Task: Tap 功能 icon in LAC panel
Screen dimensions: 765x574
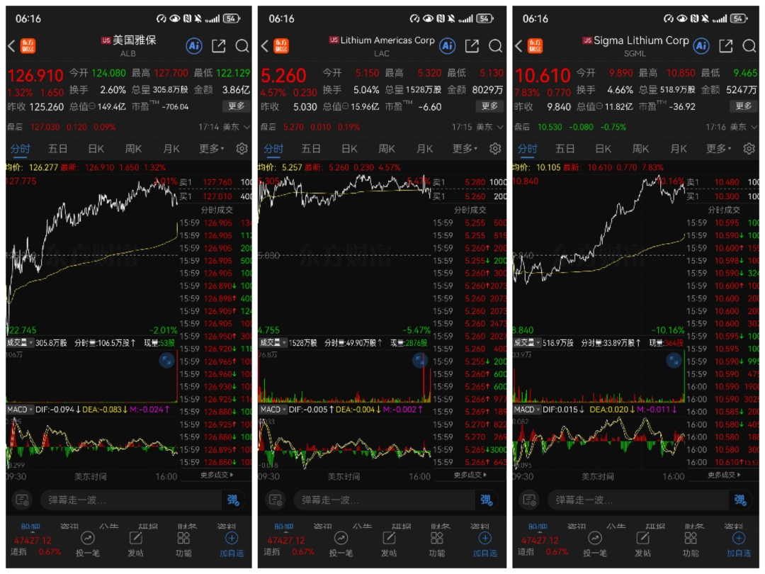Action: [437, 539]
